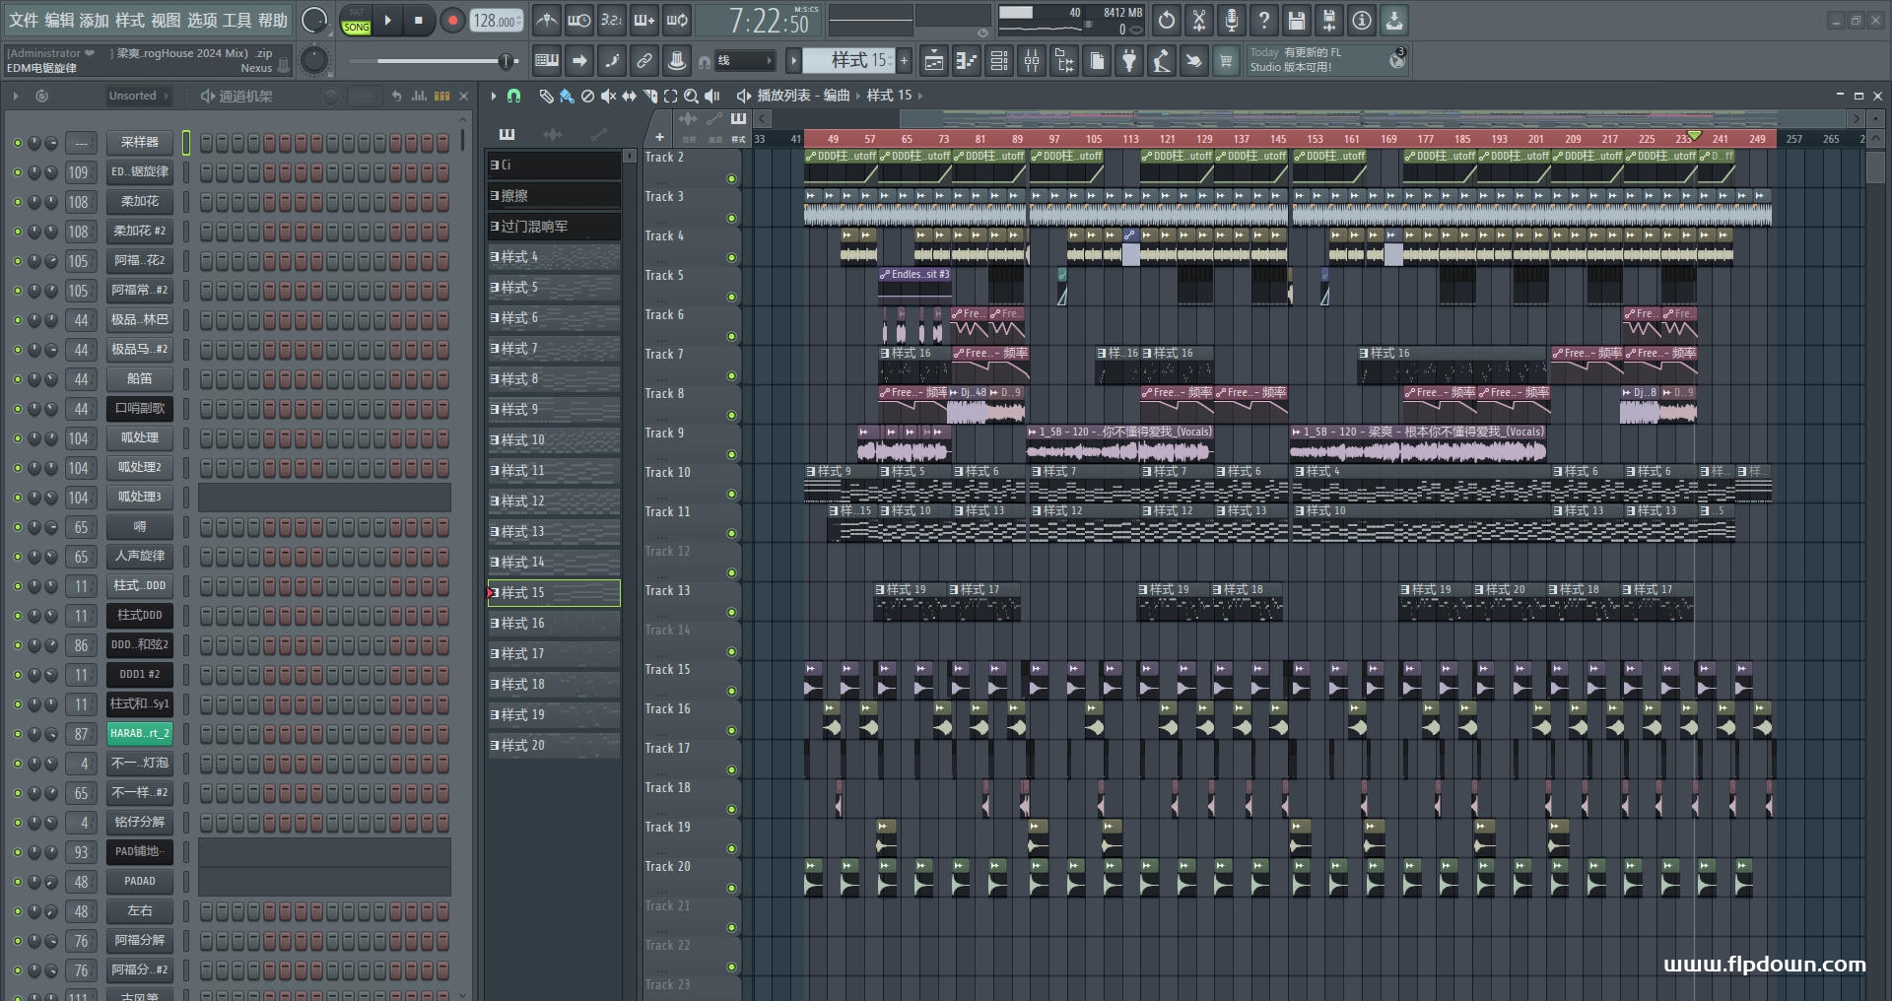Select the playlist zoom magnifier tool

[x=691, y=96]
